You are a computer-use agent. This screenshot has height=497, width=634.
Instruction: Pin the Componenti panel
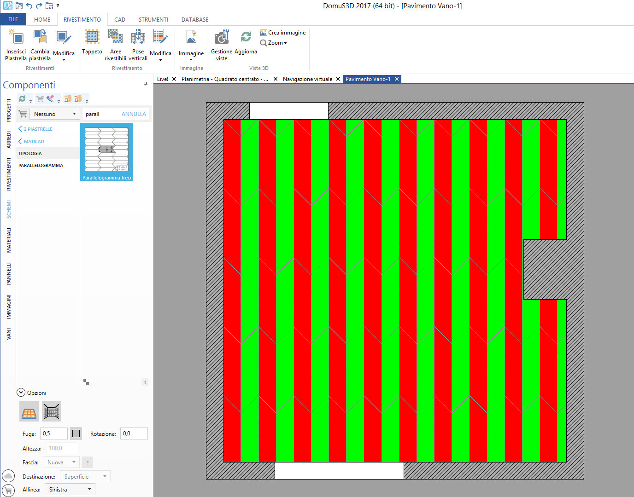point(146,84)
